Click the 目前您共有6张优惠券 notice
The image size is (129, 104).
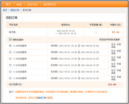pyautogui.click(x=110, y=40)
